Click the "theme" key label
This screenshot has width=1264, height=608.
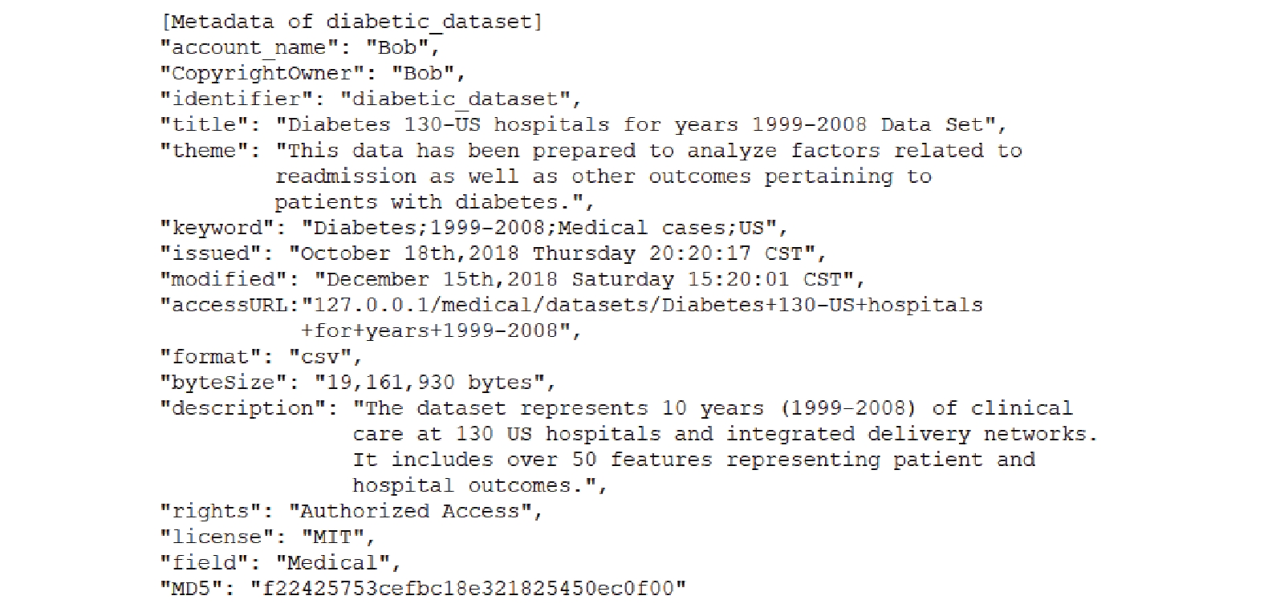coord(210,150)
